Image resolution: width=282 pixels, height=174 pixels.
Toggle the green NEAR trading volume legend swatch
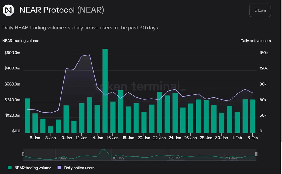point(10,168)
